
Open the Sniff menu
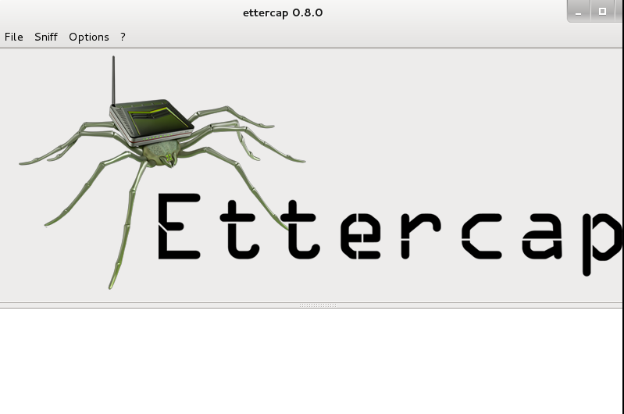point(46,37)
